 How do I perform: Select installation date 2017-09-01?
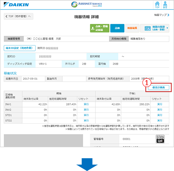click(30, 79)
